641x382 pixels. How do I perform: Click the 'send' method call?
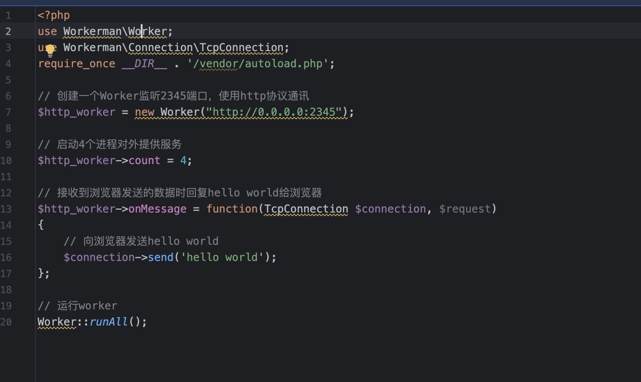(160, 257)
